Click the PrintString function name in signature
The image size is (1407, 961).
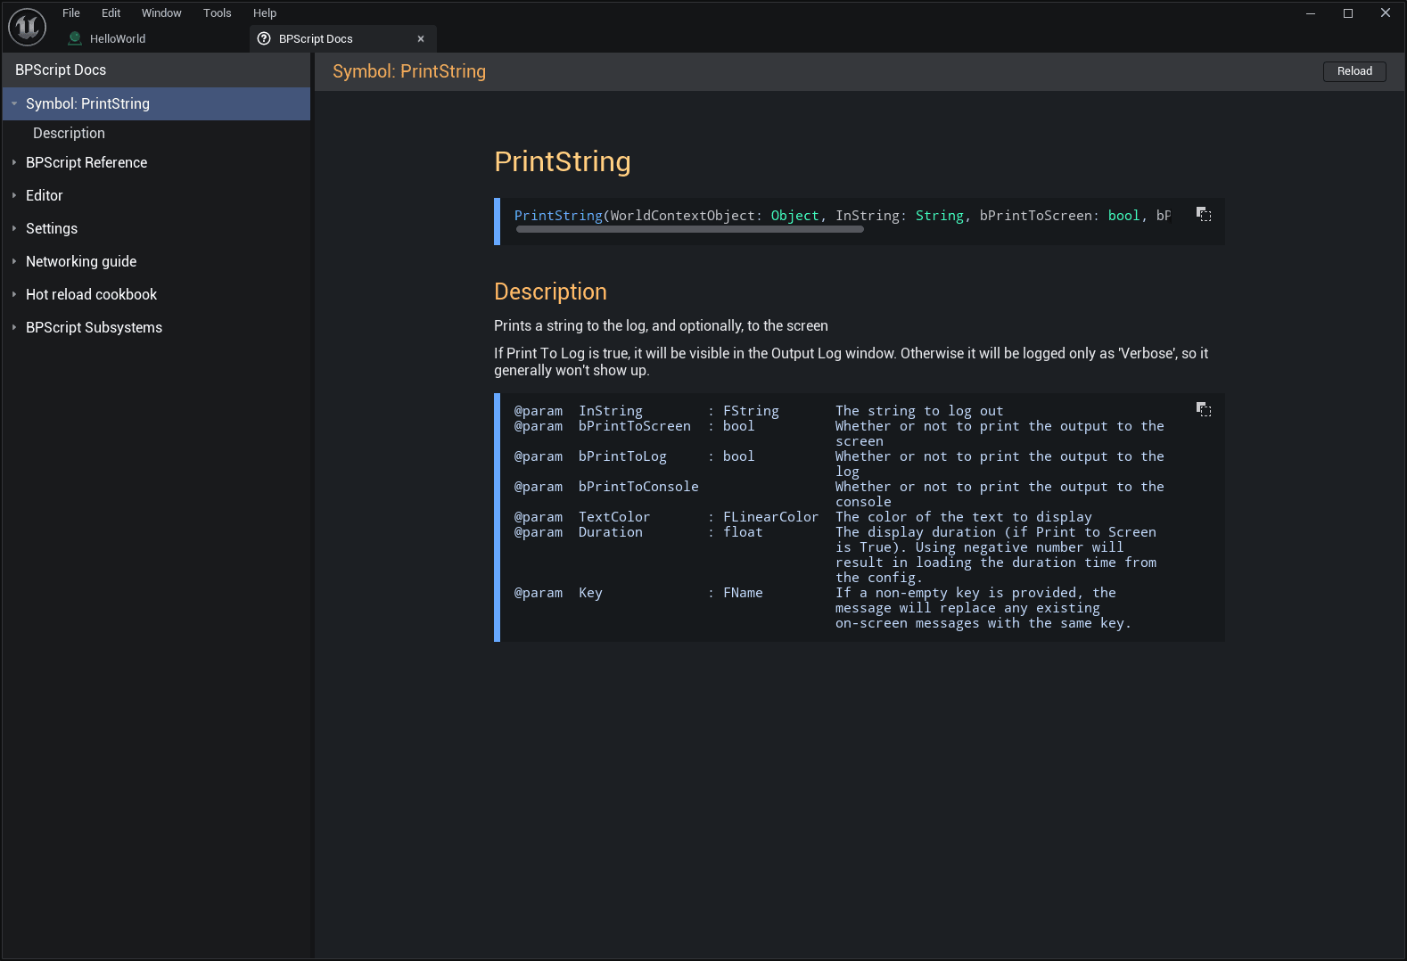[x=558, y=216]
